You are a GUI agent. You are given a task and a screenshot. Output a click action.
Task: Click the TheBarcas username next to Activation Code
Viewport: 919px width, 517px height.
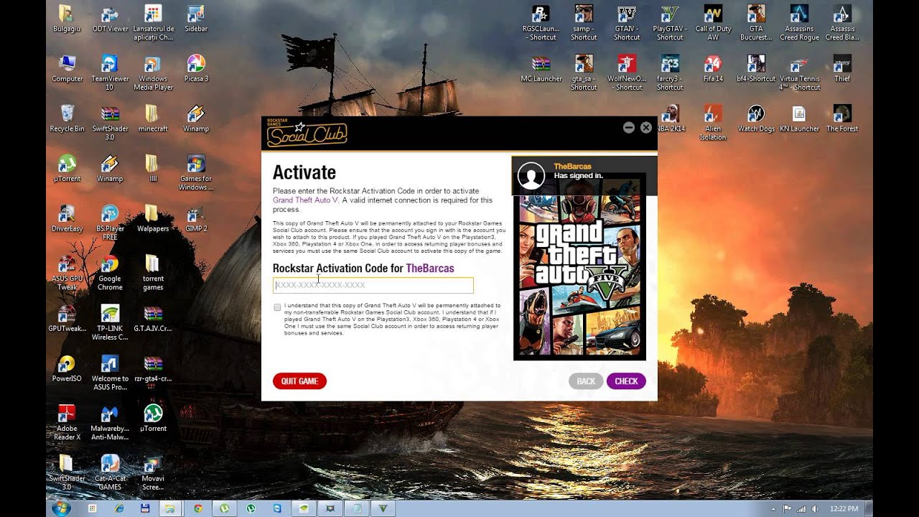coord(430,269)
